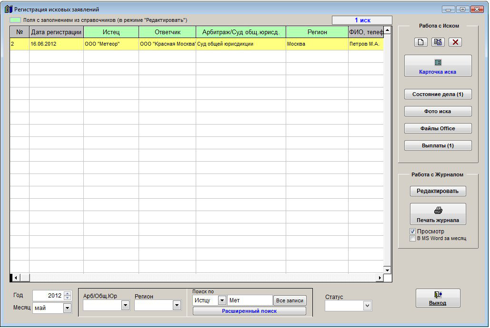Exit using the Выход button
Viewport: 490px width, 328px height.
tap(438, 298)
